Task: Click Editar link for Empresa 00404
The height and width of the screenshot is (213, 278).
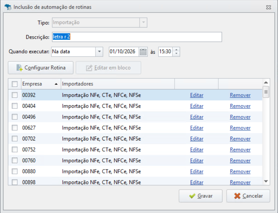Action: tap(197, 106)
